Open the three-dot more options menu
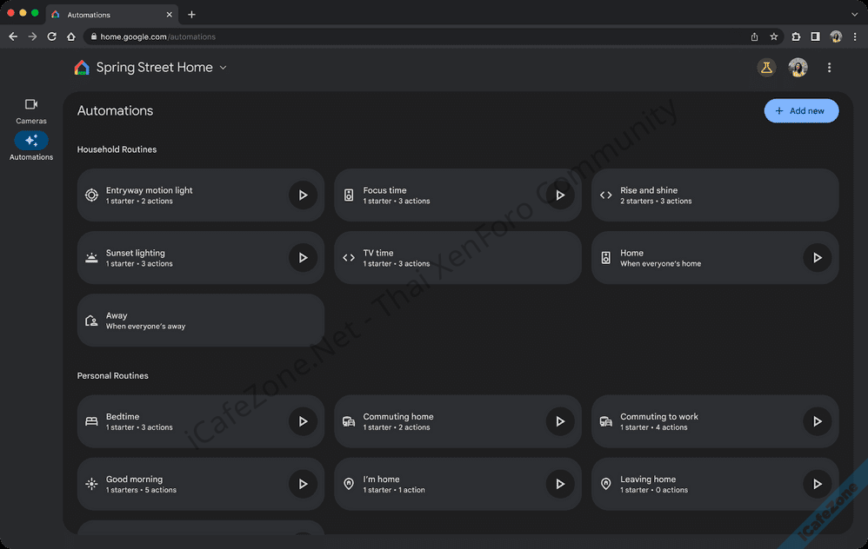 829,68
